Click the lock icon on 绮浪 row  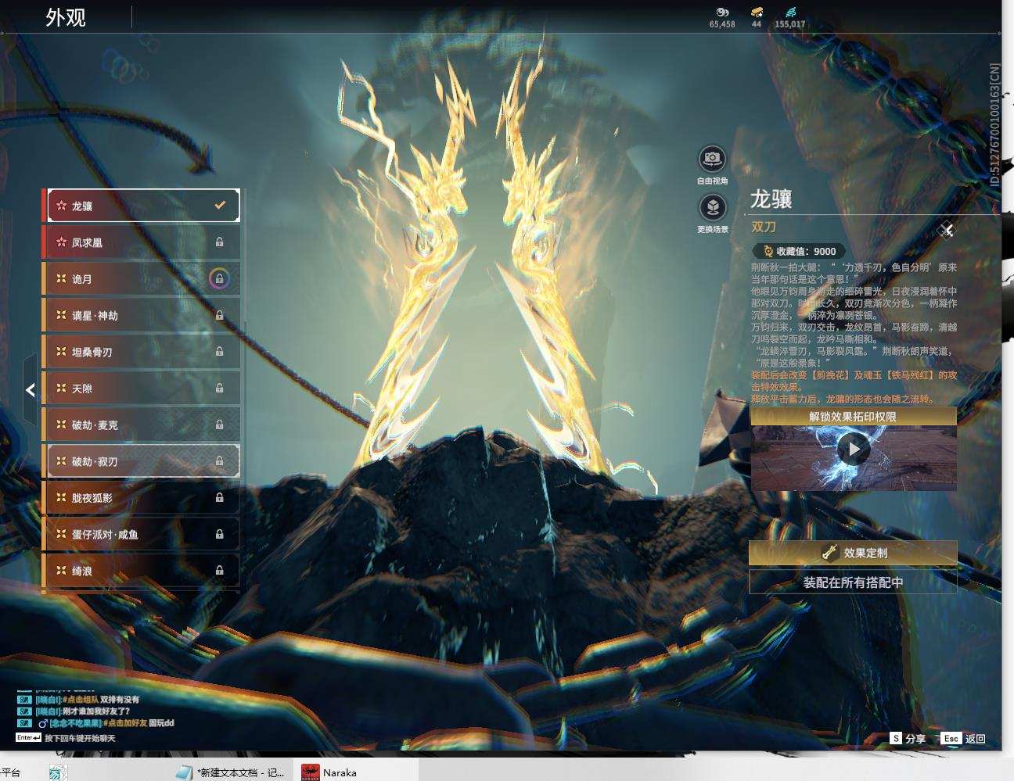pyautogui.click(x=220, y=570)
